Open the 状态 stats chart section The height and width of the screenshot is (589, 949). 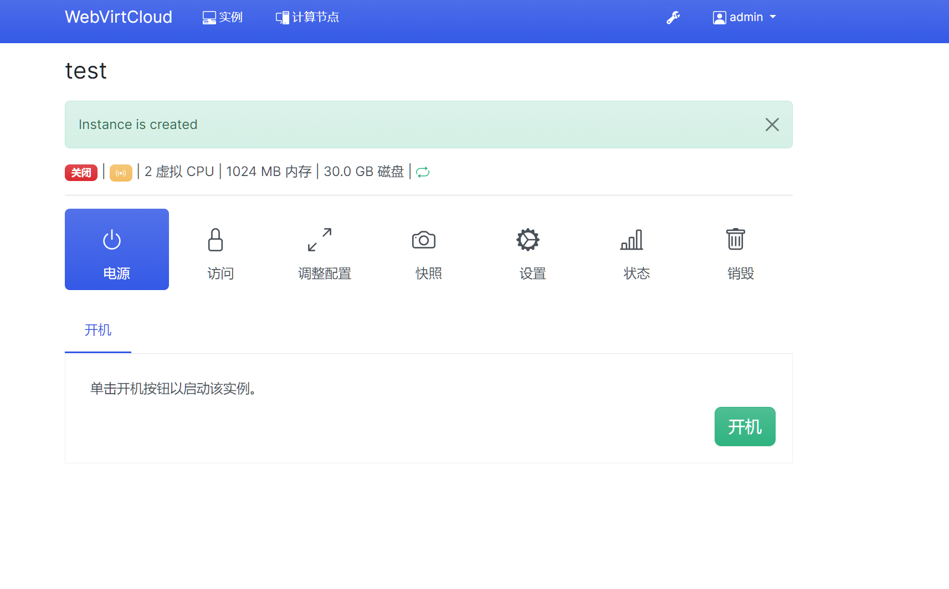tap(637, 249)
